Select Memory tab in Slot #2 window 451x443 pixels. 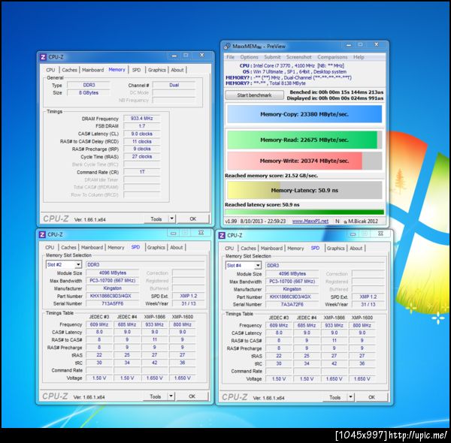click(116, 247)
